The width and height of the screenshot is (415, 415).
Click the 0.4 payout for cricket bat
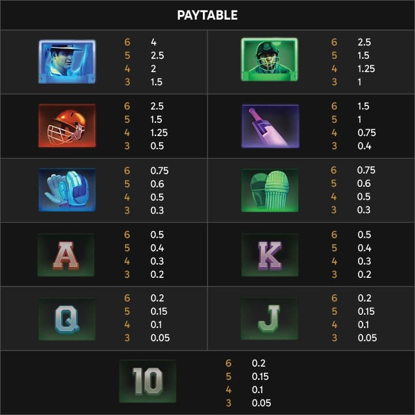364,146
